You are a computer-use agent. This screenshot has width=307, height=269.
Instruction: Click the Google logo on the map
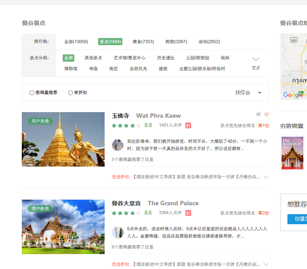pyautogui.click(x=293, y=95)
